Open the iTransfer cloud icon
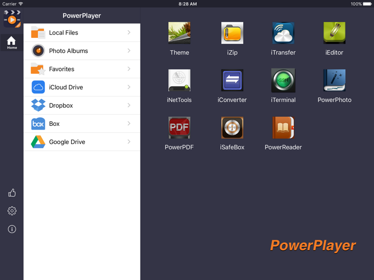 pyautogui.click(x=283, y=33)
